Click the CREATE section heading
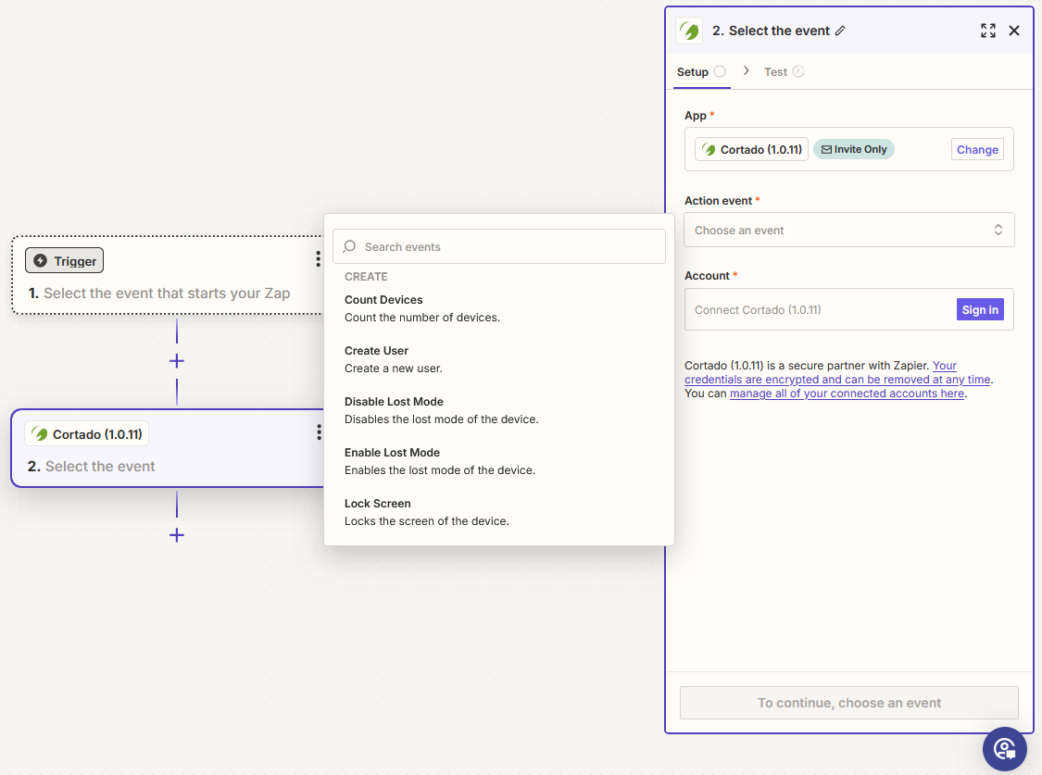The height and width of the screenshot is (775, 1042). pos(366,276)
